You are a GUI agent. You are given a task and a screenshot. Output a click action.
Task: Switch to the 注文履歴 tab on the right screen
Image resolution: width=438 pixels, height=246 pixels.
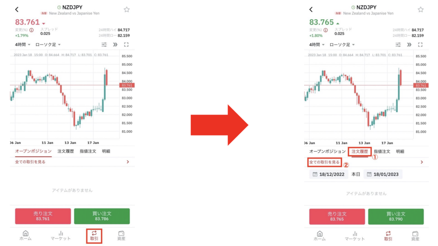[359, 151]
